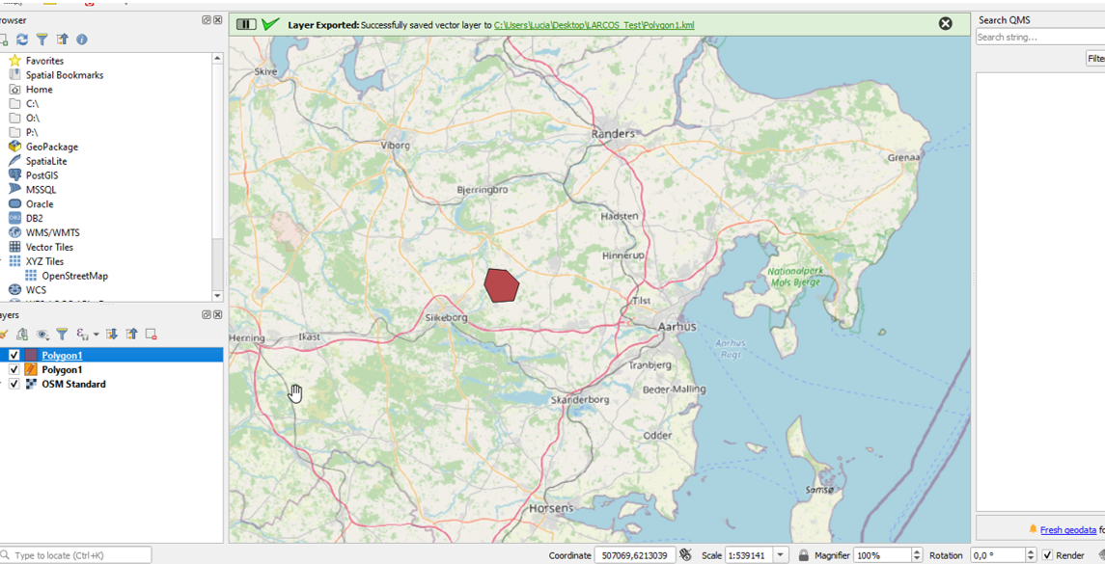The width and height of the screenshot is (1105, 564).
Task: Toggle extents display icon beside Coordinate
Action: tap(688, 555)
